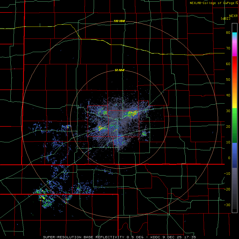Click "9 DEC 25" date in the caption
The image size is (239, 239).
172,237
